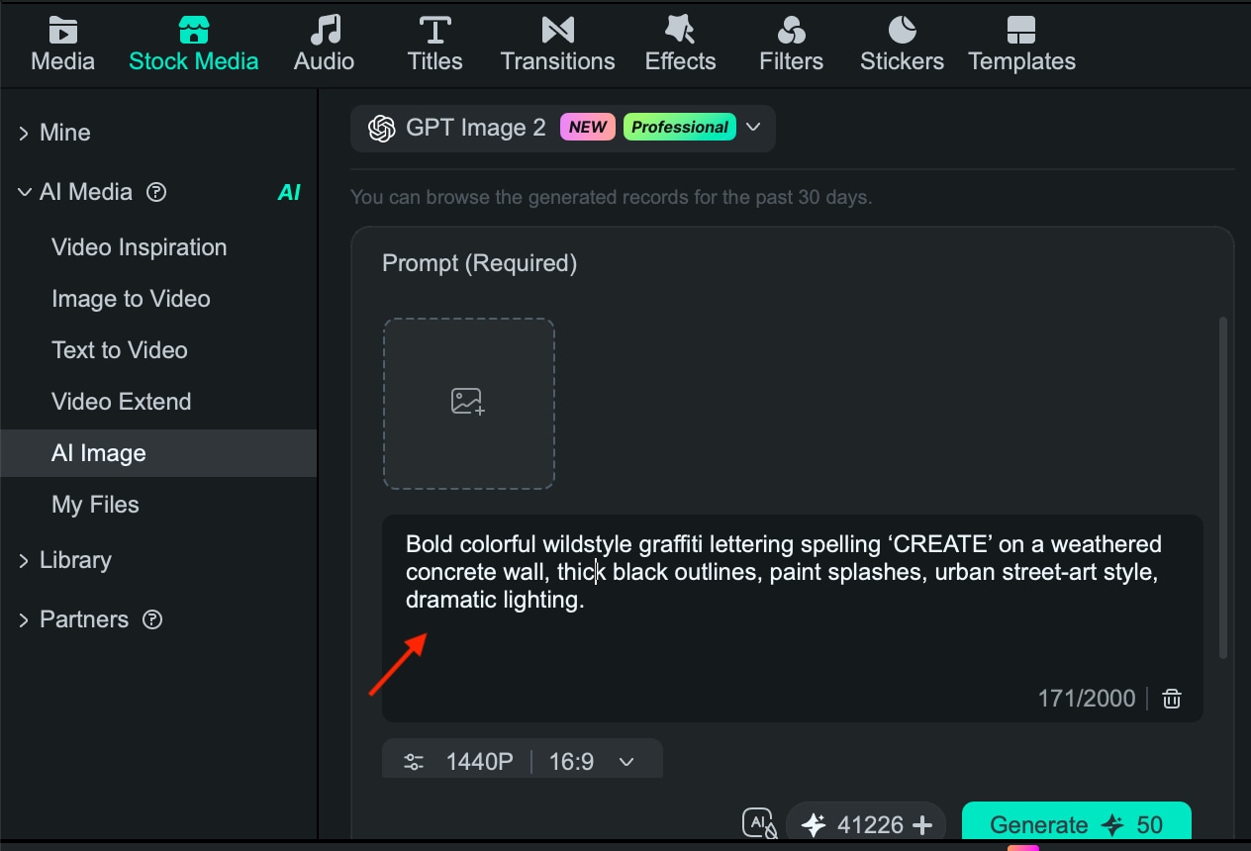Open the GPT Image 2 model dropdown
This screenshot has width=1251, height=851.
(562, 128)
